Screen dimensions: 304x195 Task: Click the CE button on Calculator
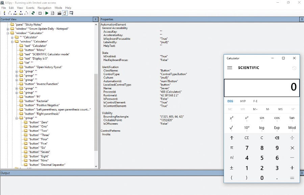[247, 138]
